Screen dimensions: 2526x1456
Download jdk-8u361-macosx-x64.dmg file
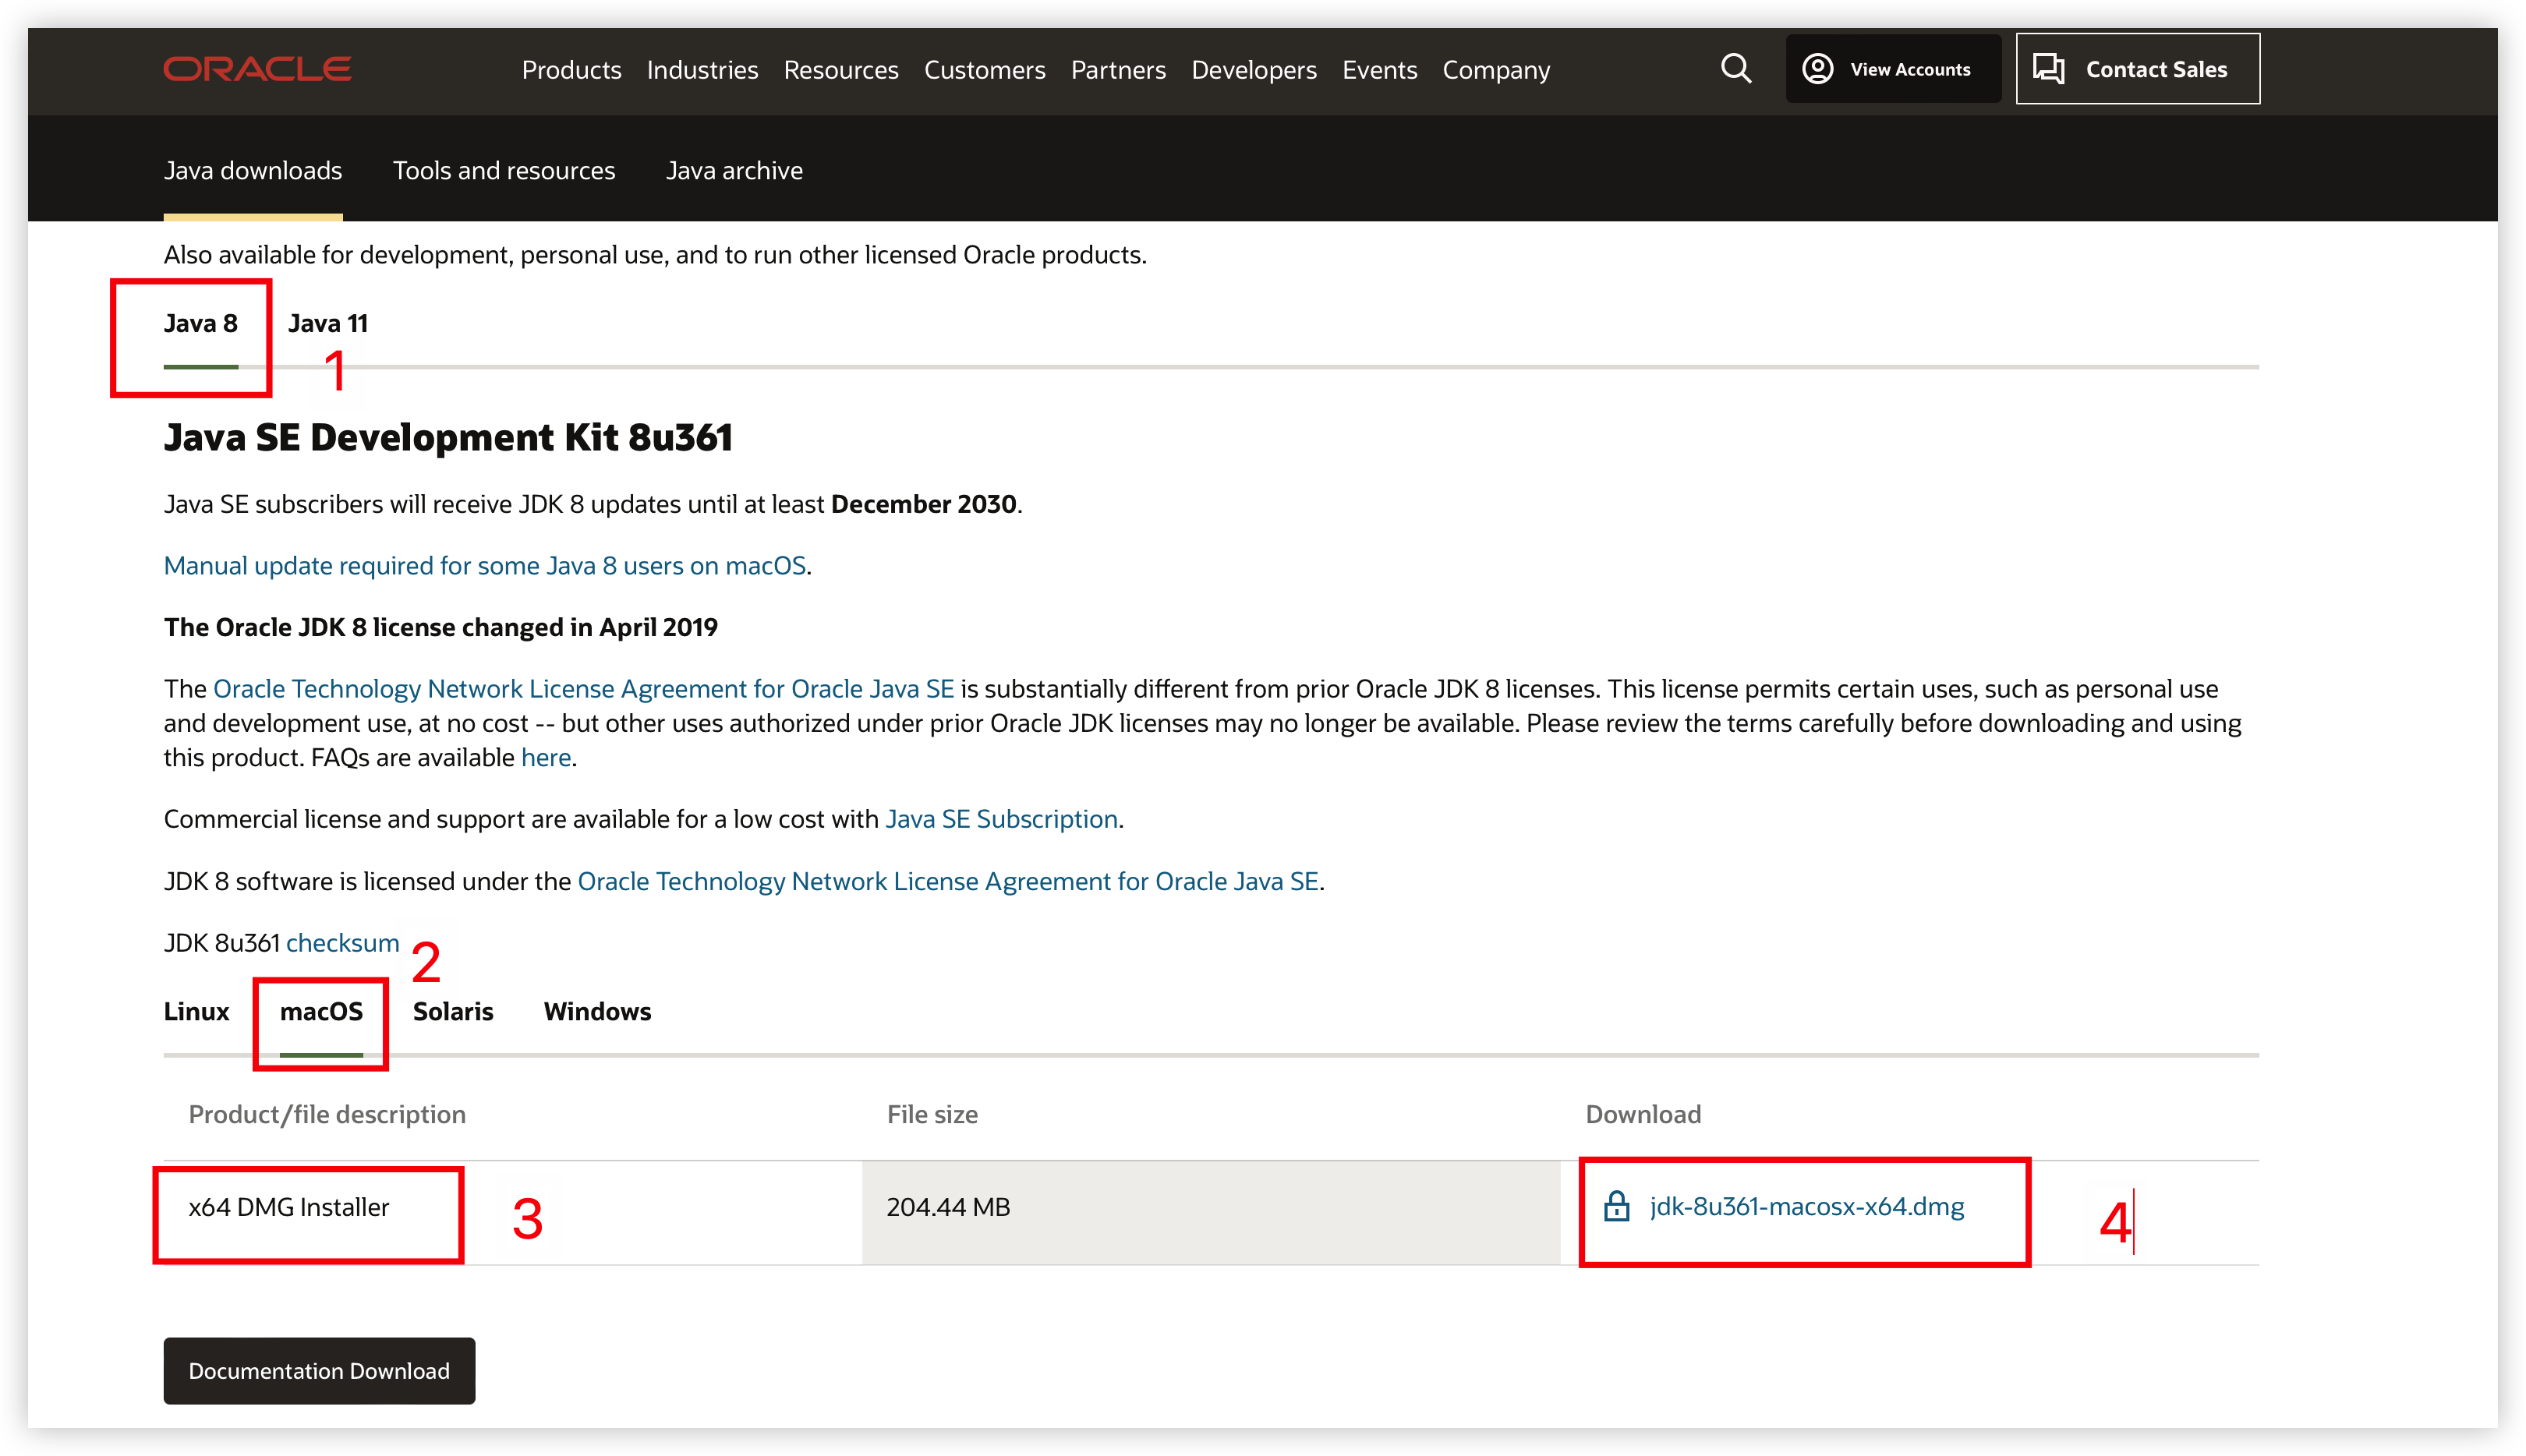coord(1806,1207)
